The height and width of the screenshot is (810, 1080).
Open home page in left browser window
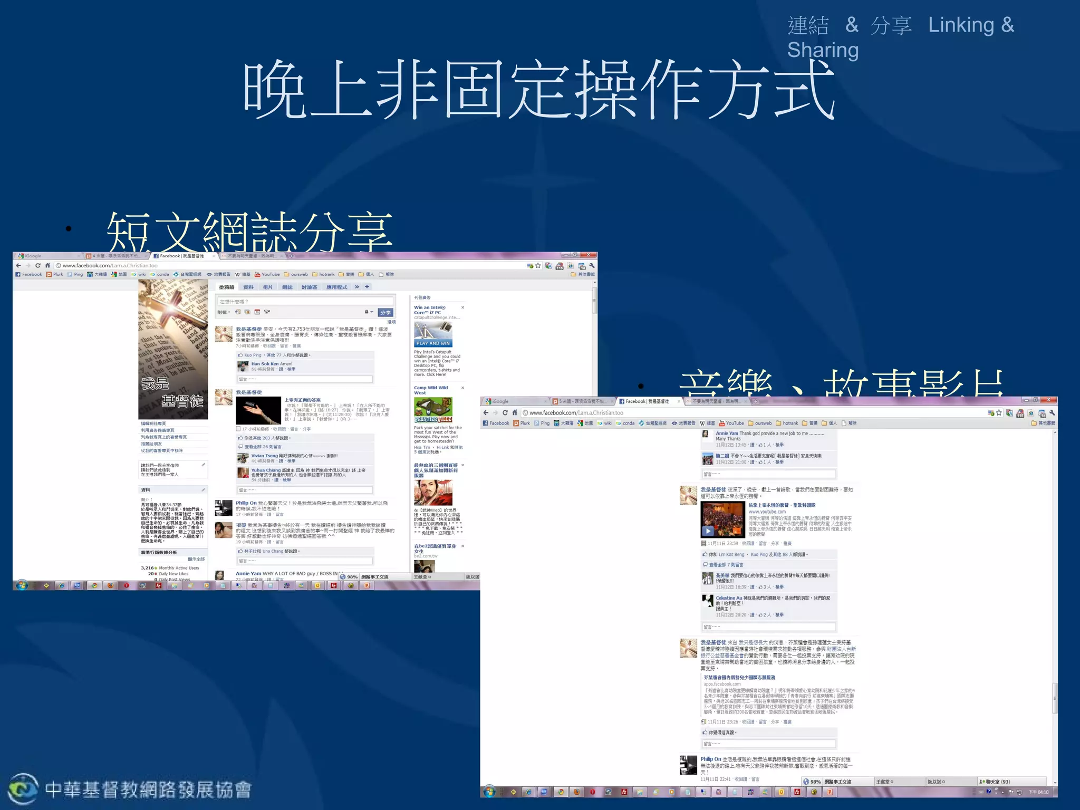(47, 265)
